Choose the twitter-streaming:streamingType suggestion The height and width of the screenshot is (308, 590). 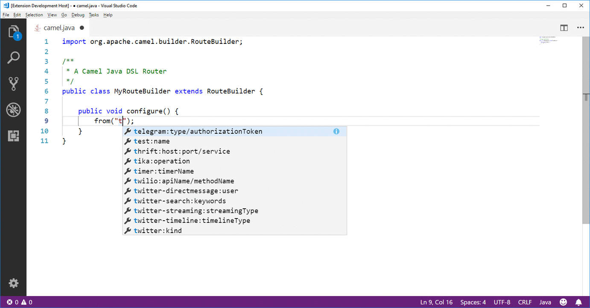click(234, 211)
